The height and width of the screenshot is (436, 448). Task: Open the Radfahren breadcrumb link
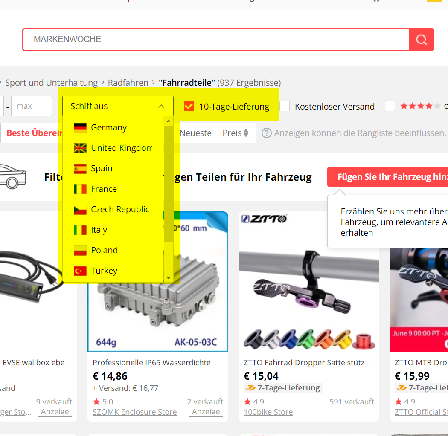[128, 83]
